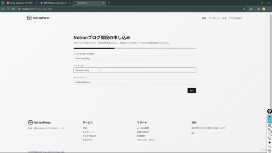Viewport: 272px width, 153px height.
Task: Bookmark this page with the star icon
Action: (244, 9)
